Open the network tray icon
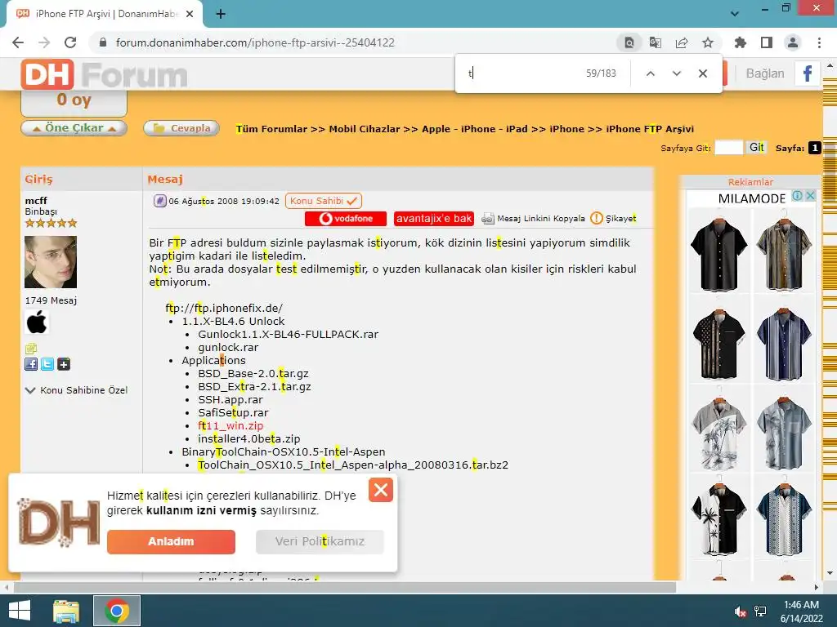Image resolution: width=837 pixels, height=627 pixels. click(760, 611)
